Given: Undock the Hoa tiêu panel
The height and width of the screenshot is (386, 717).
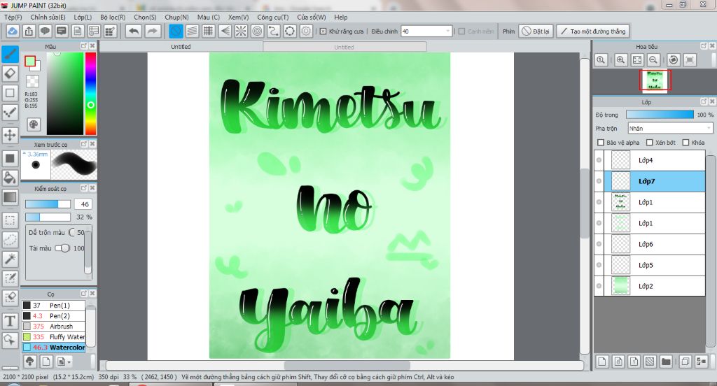Looking at the screenshot, I should click(x=703, y=46).
